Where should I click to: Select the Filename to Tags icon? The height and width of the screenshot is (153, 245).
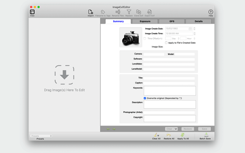pyautogui.click(x=102, y=12)
